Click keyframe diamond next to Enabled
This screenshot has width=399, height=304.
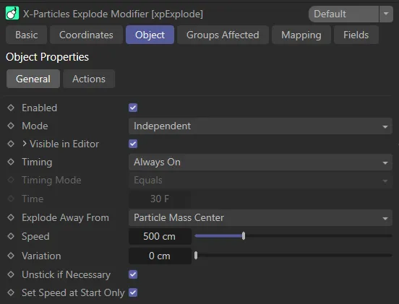point(11,108)
